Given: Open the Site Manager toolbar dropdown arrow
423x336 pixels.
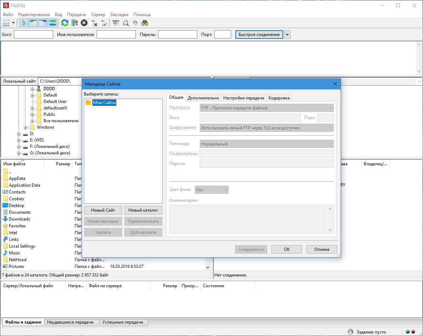Looking at the screenshot, I should click(x=13, y=23).
